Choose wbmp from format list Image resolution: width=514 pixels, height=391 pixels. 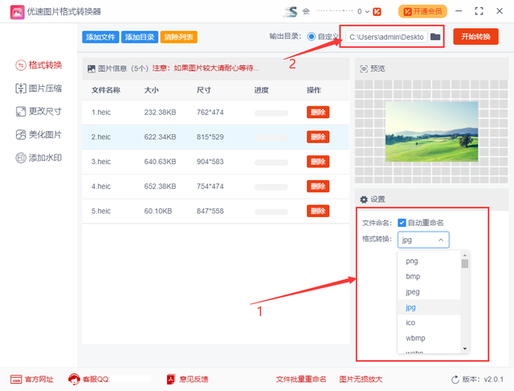[429, 338]
